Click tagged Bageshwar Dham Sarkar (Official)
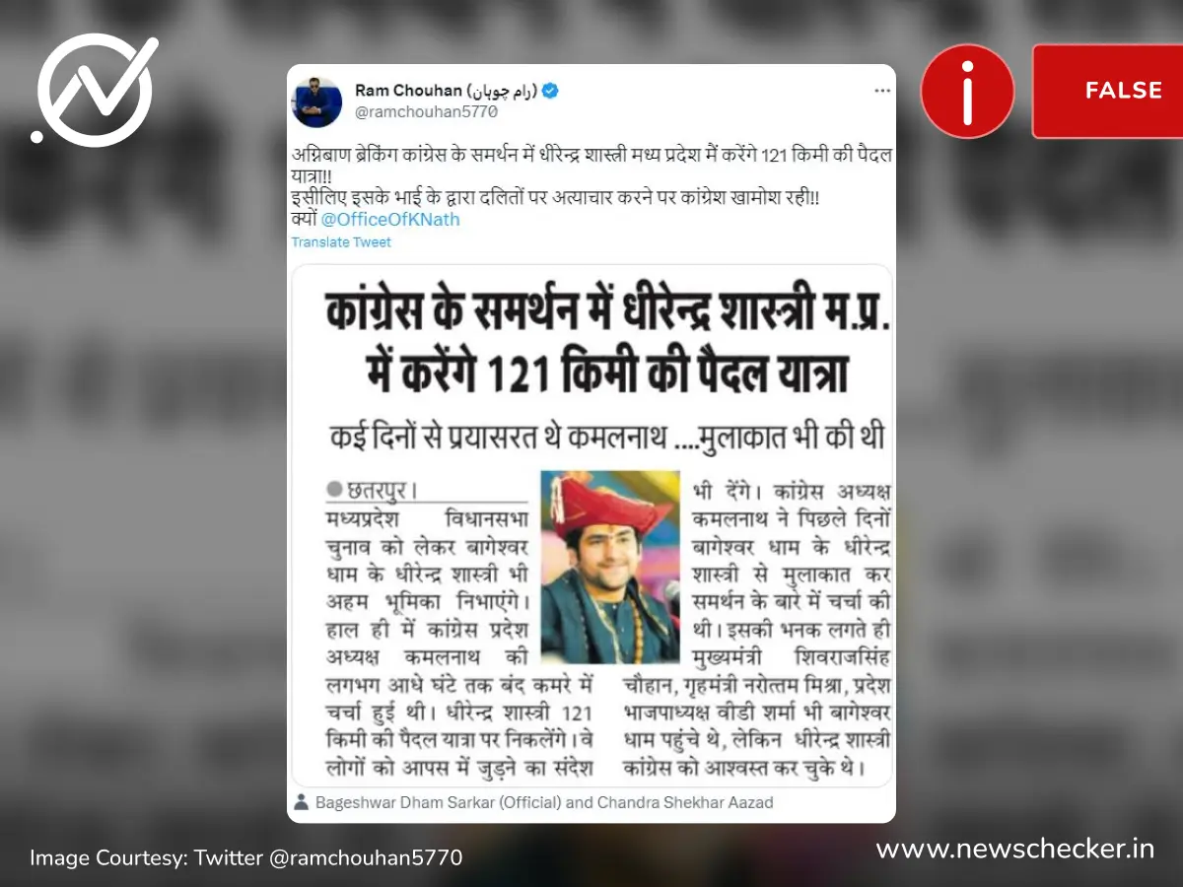 click(x=438, y=802)
